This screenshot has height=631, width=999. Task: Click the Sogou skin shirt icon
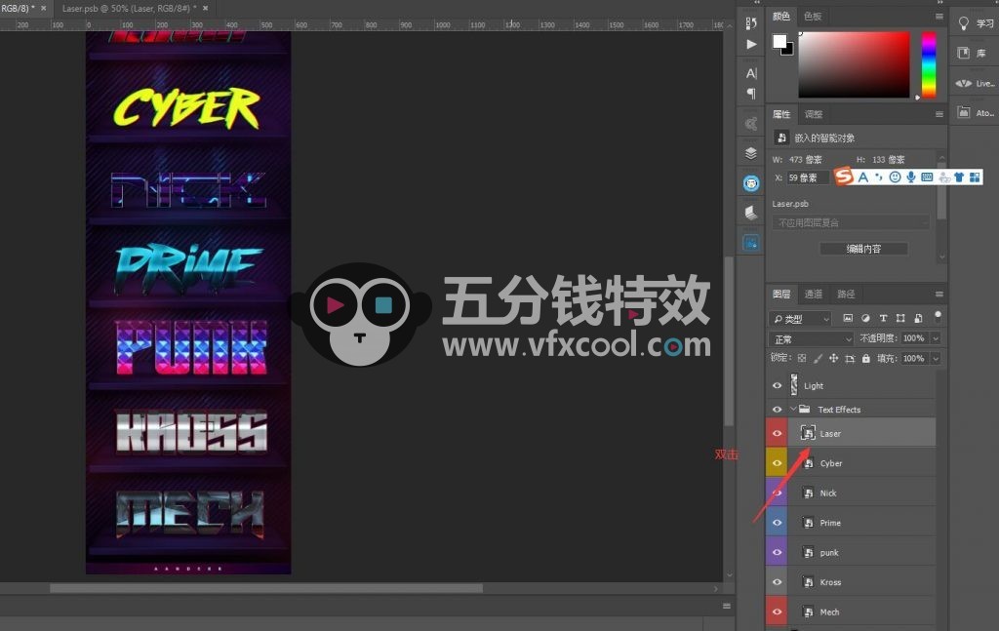(x=959, y=177)
